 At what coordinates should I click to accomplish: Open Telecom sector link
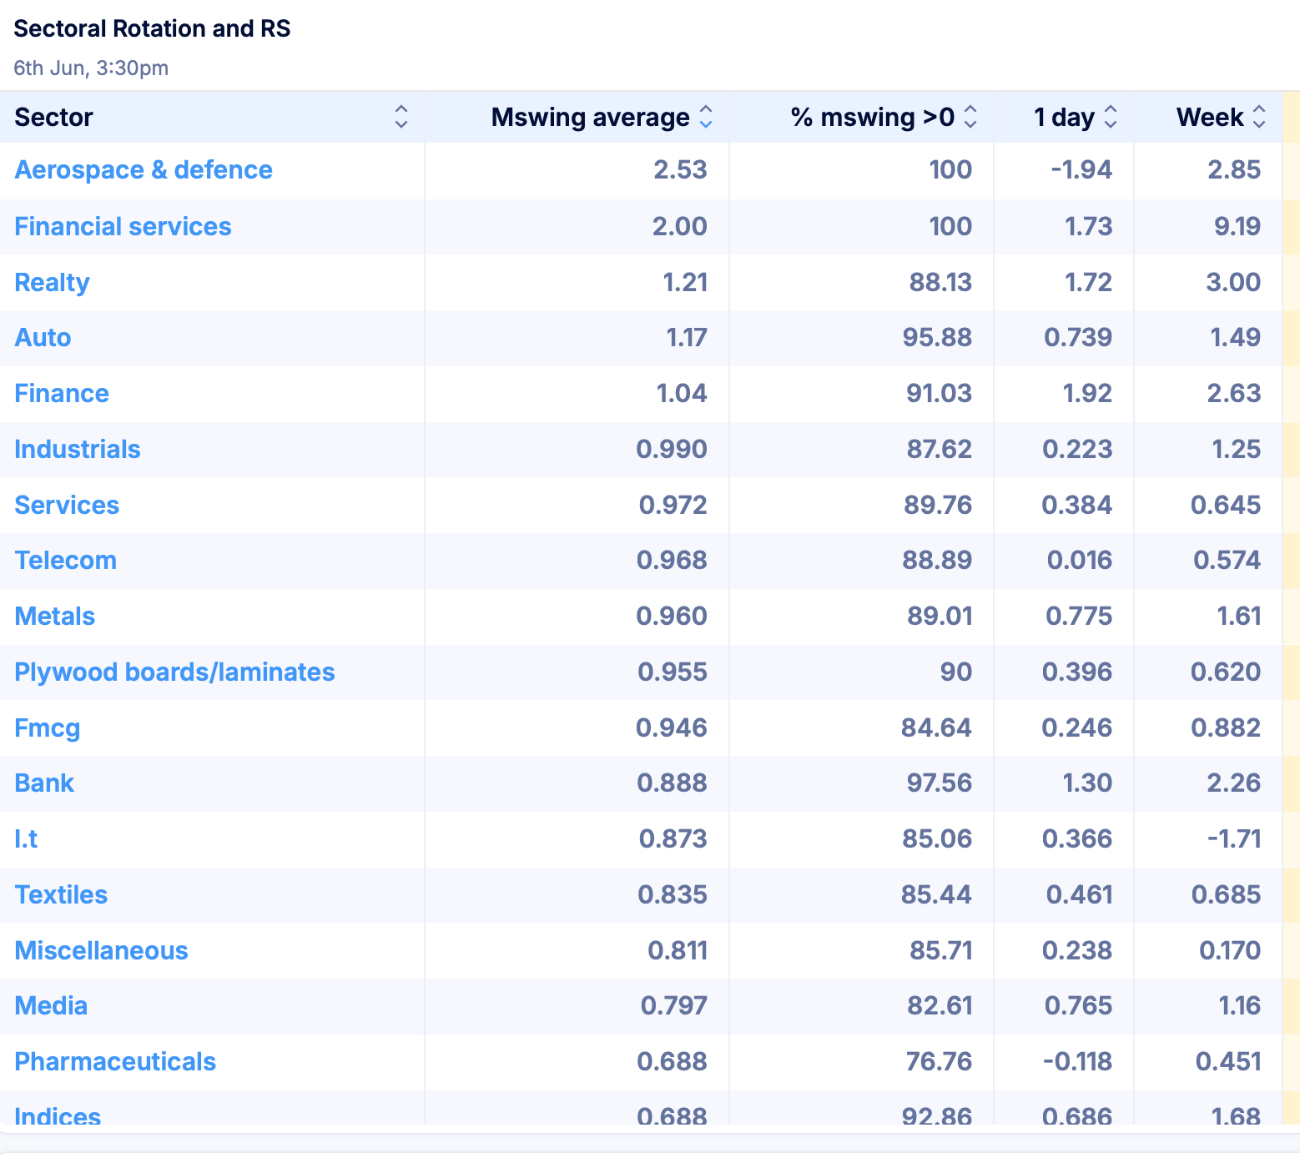pos(65,561)
